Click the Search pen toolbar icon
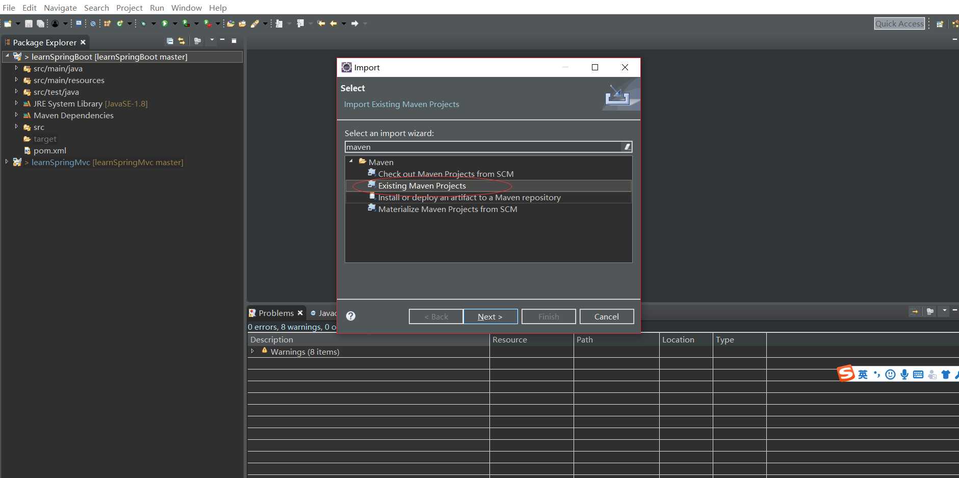This screenshot has width=959, height=478. 255,23
